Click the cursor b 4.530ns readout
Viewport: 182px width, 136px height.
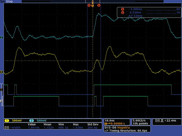(135, 13)
